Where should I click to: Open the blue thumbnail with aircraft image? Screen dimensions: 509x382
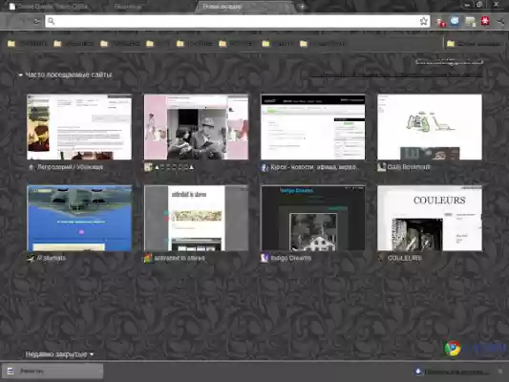pos(79,218)
